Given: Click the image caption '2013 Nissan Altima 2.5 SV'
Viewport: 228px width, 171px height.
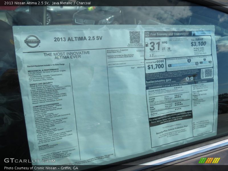Looking at the screenshot, I should (x=27, y=3).
